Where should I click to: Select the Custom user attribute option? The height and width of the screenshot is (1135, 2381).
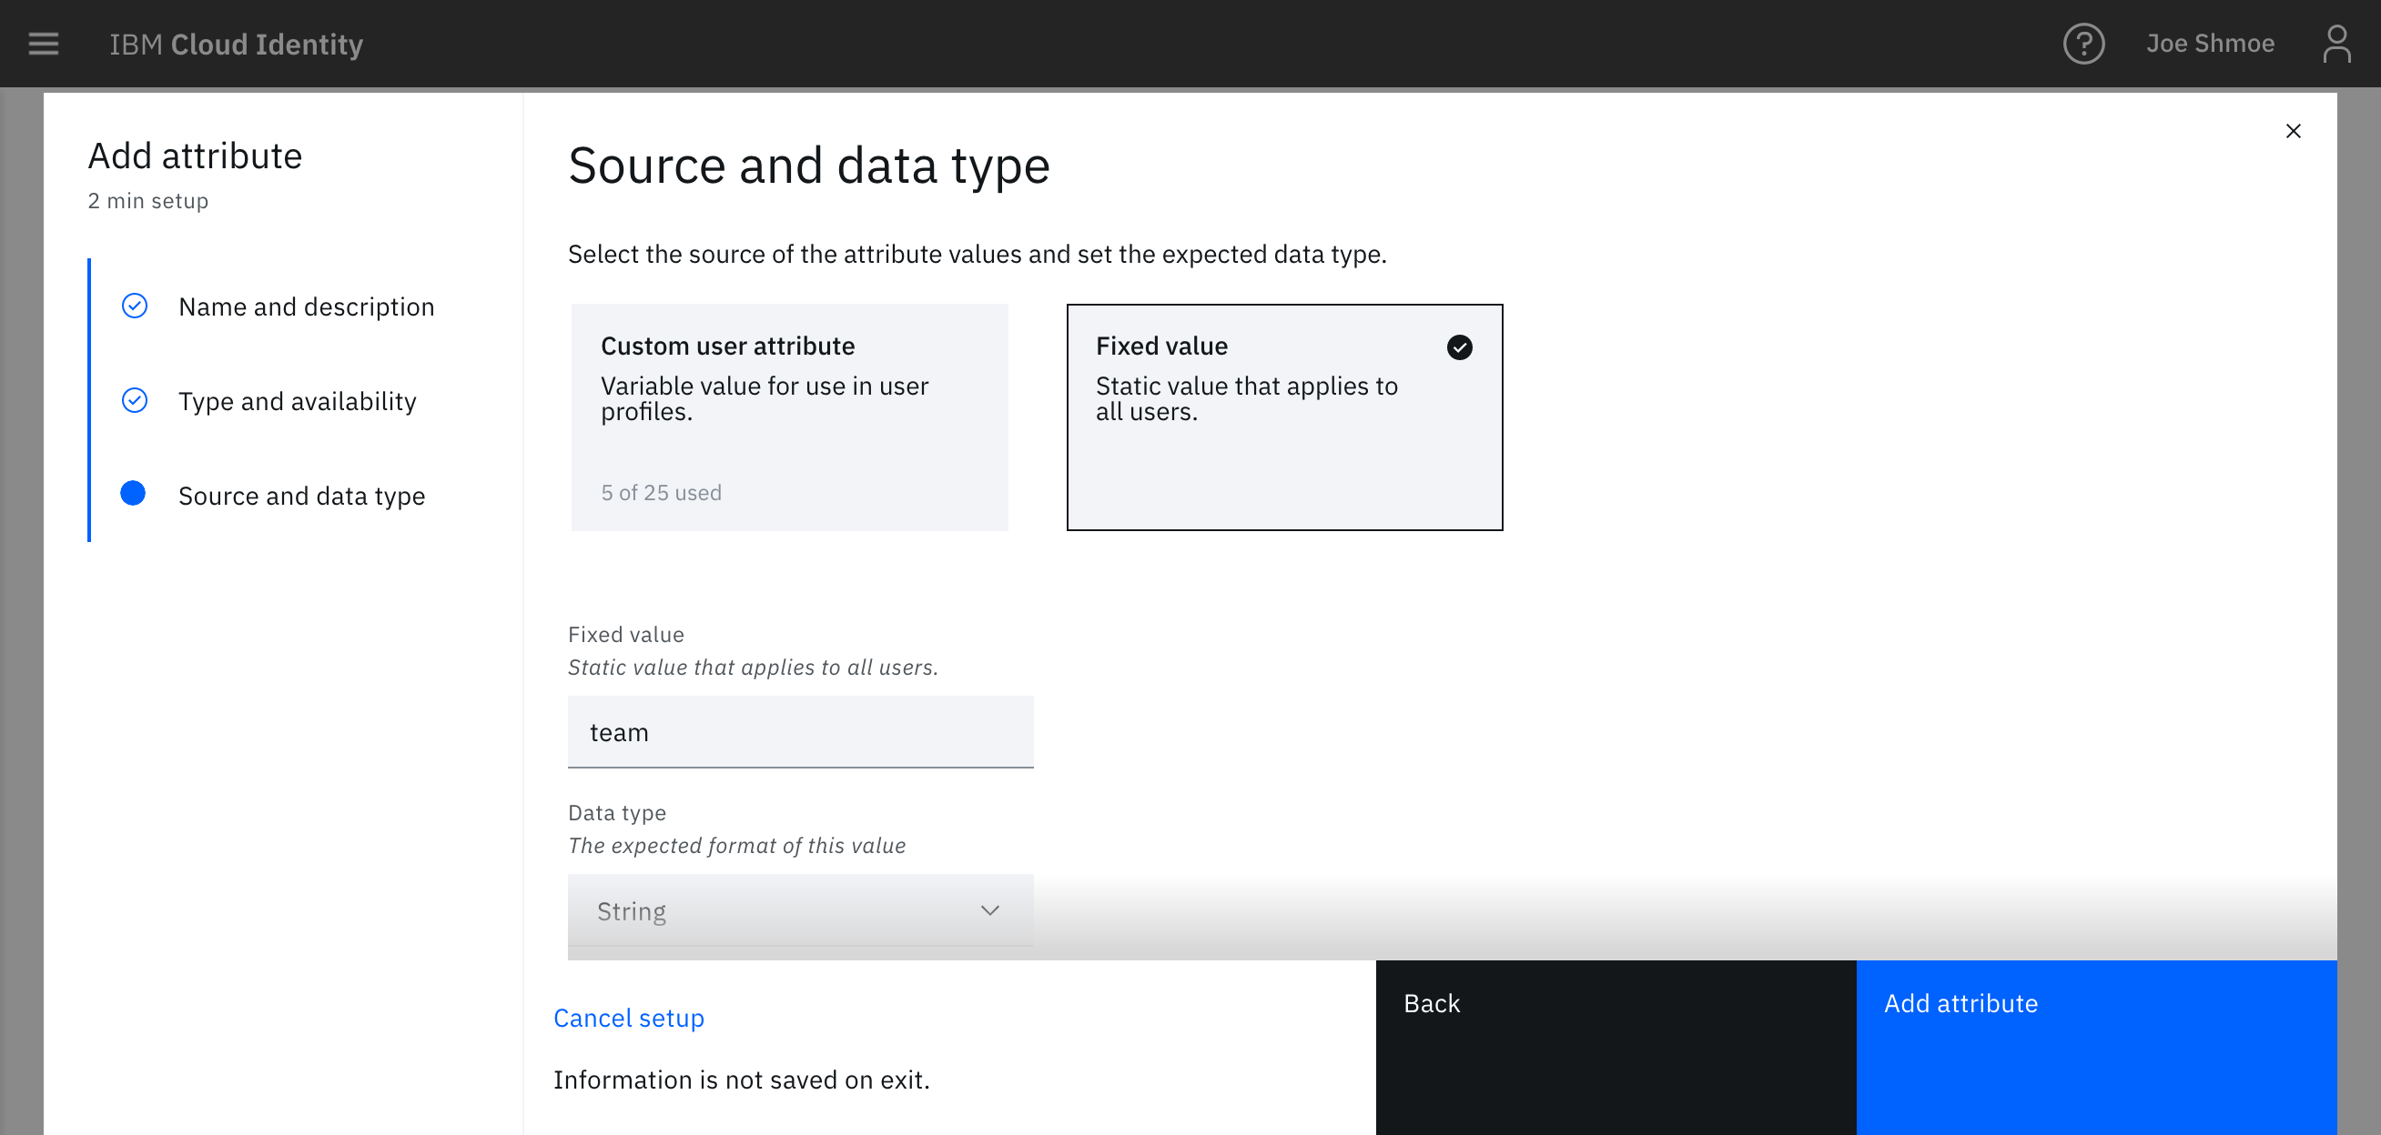pyautogui.click(x=790, y=416)
